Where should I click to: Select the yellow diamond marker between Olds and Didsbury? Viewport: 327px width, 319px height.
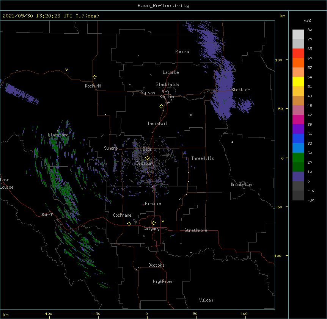point(147,158)
